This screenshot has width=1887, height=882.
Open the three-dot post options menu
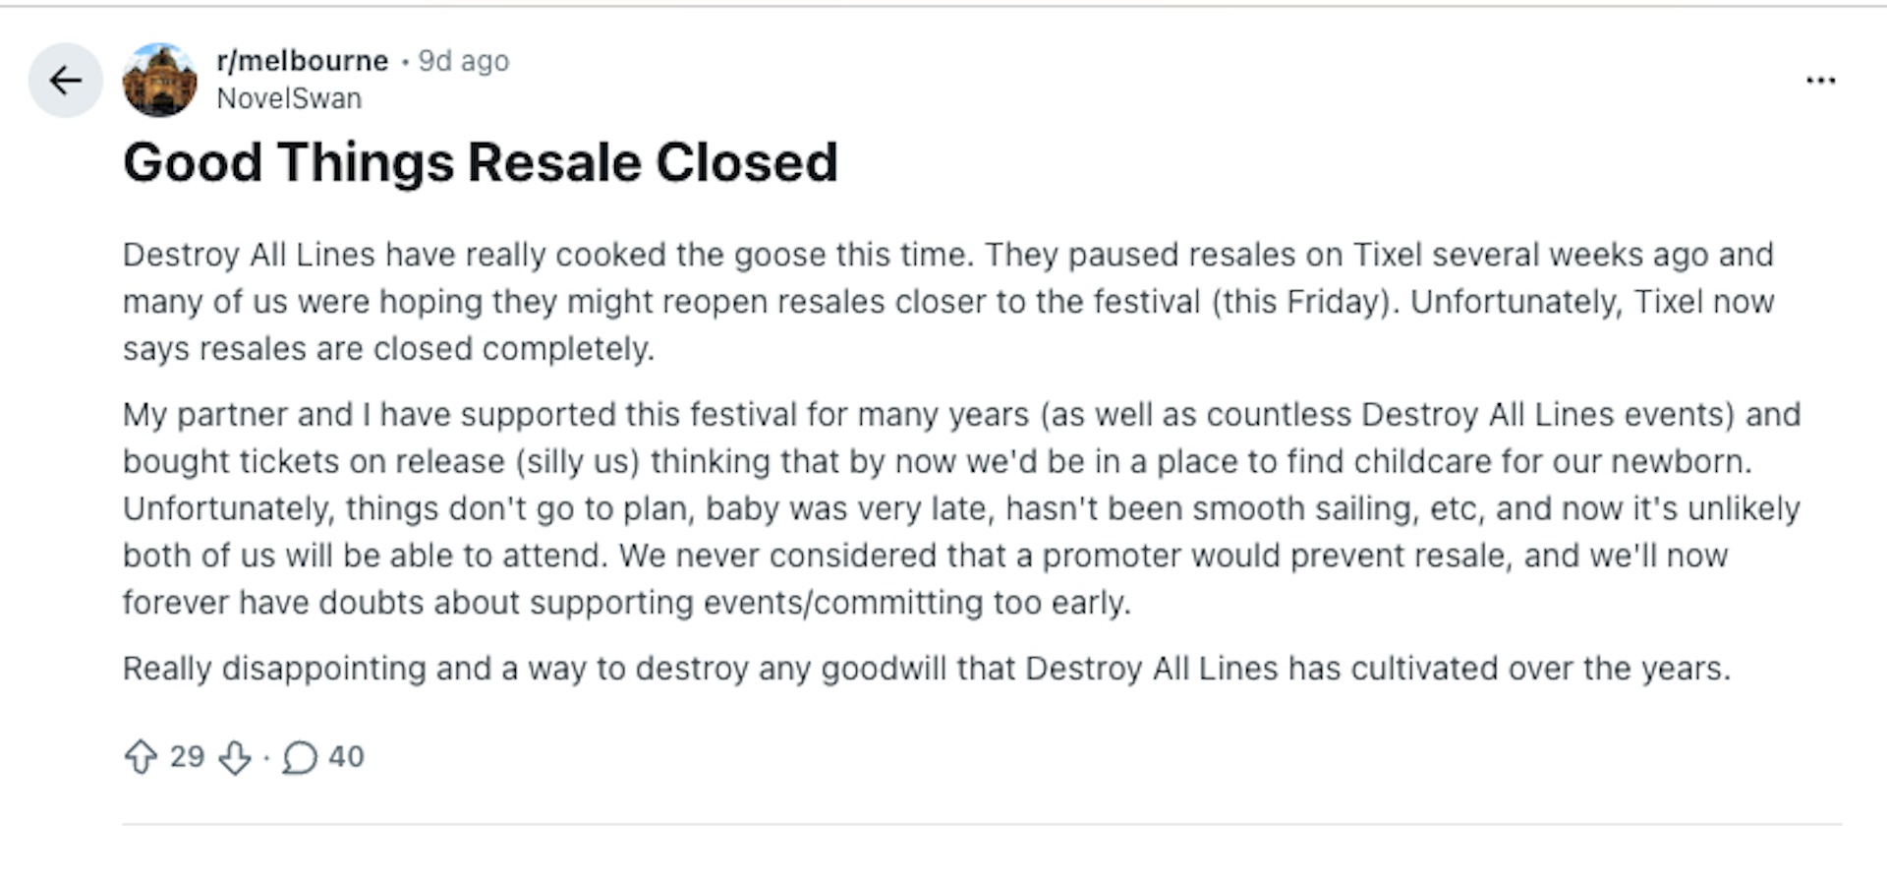(1820, 81)
